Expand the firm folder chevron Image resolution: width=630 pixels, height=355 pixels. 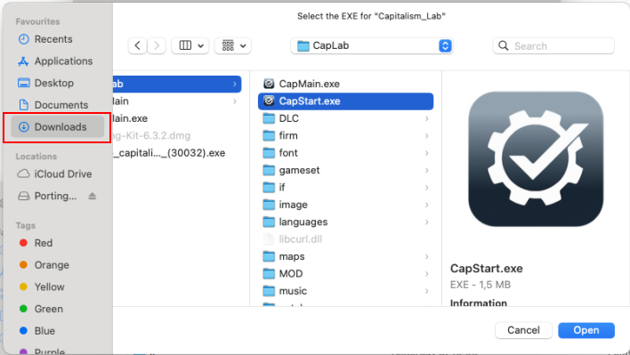pyautogui.click(x=427, y=136)
